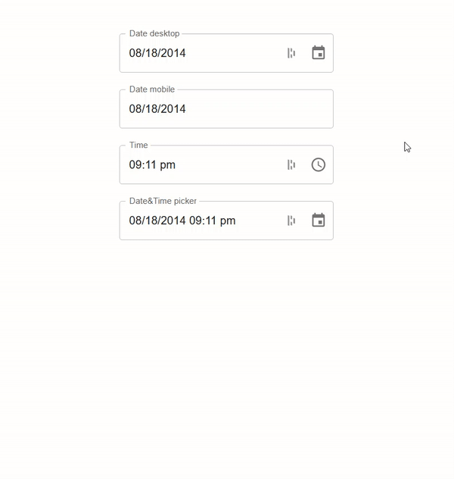Click the clock icon in Time field

pos(319,164)
